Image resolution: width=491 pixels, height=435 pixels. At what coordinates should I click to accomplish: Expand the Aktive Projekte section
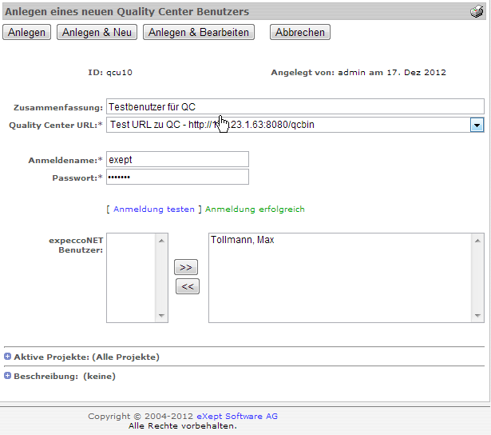coord(8,357)
